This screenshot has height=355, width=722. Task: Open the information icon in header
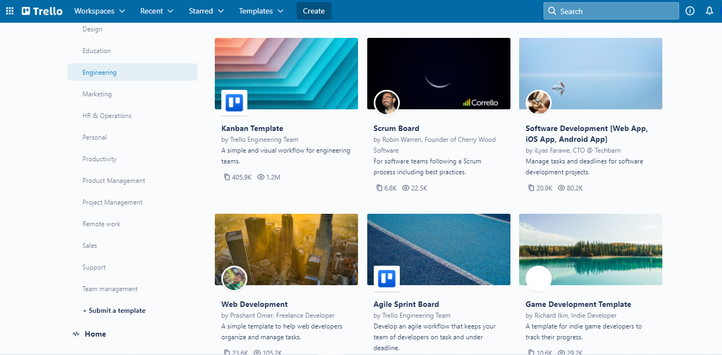[690, 11]
